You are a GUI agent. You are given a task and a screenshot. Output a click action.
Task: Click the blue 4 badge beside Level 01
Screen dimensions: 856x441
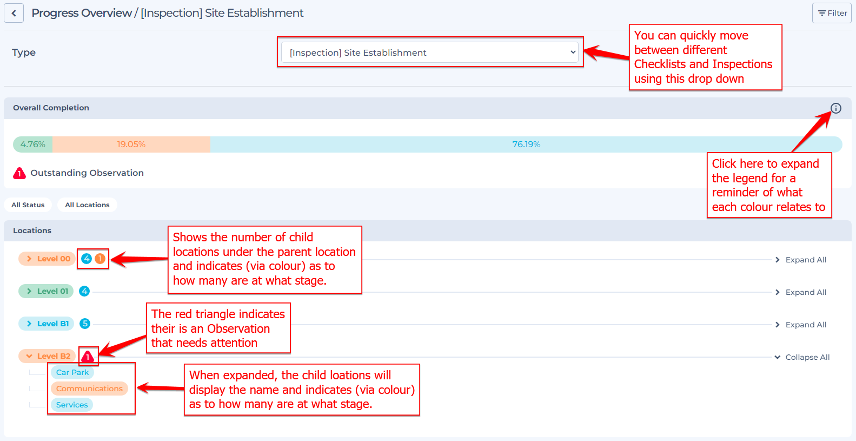[x=84, y=291]
